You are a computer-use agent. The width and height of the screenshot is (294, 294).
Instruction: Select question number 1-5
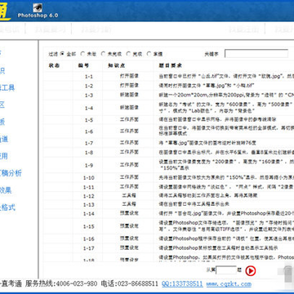[x=89, y=120]
